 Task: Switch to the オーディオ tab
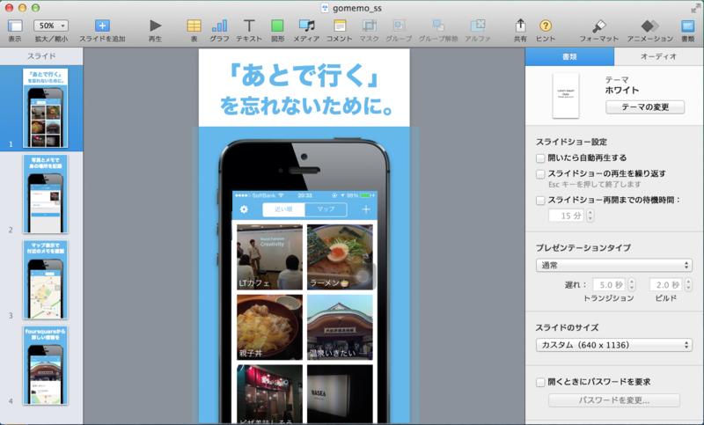(658, 56)
